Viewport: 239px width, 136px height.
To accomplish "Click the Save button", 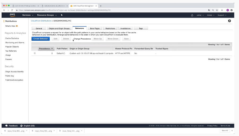I will coord(126,39).
